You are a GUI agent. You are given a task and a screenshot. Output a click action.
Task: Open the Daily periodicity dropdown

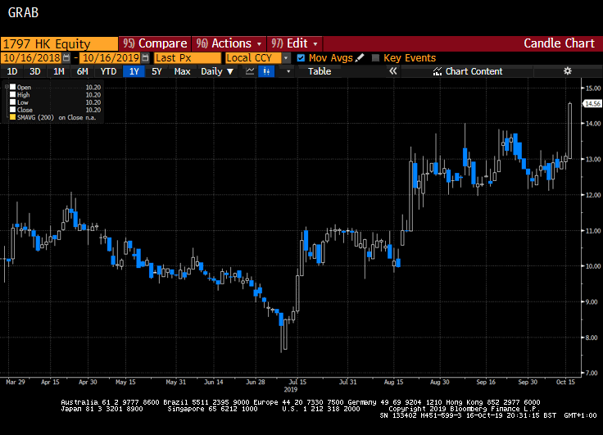click(217, 71)
